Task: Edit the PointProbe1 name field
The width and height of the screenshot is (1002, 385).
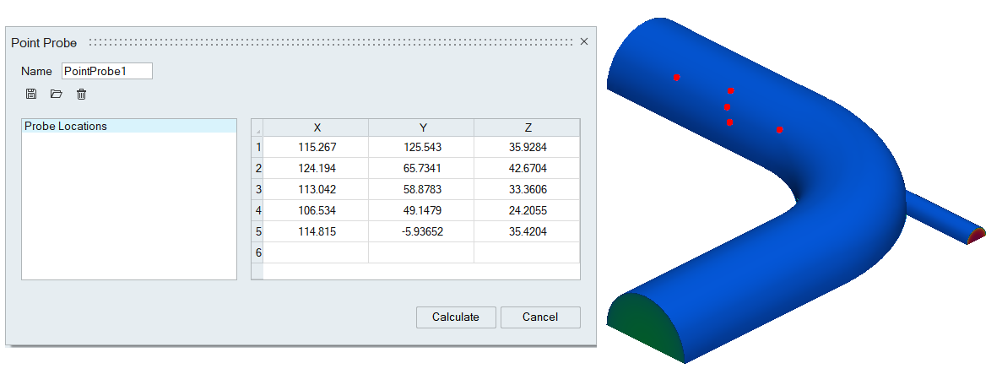Action: (106, 71)
